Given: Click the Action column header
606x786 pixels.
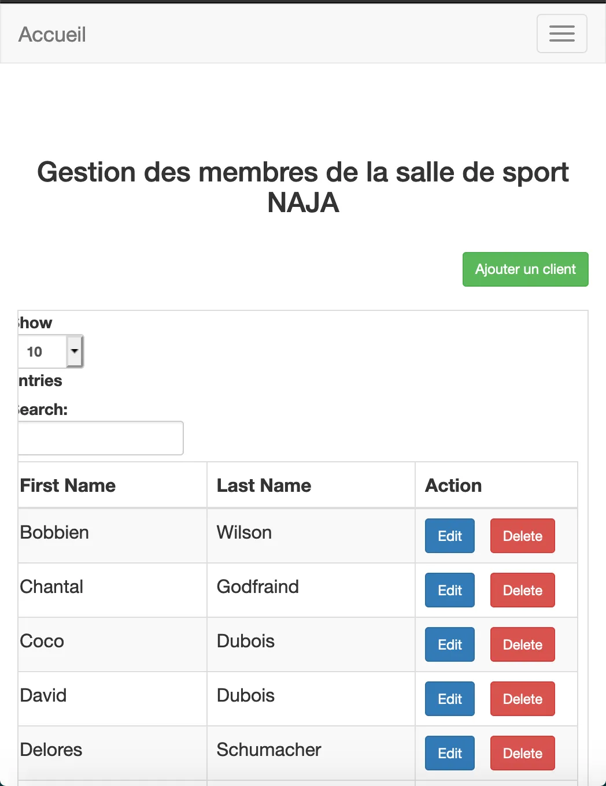Looking at the screenshot, I should 453,485.
